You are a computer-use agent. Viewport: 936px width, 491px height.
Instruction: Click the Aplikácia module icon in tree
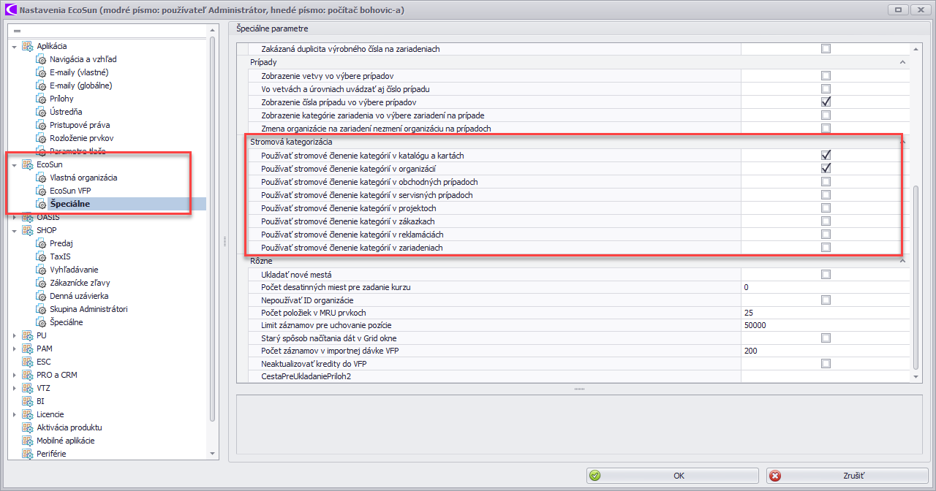point(28,46)
